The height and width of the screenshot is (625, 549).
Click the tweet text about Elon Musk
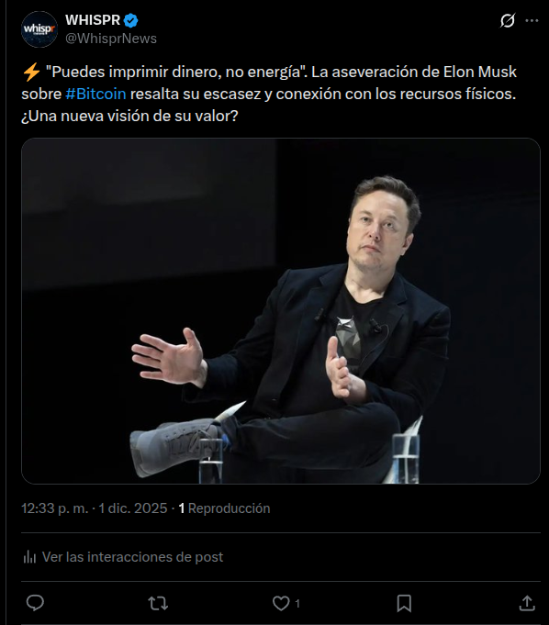pos(269,94)
